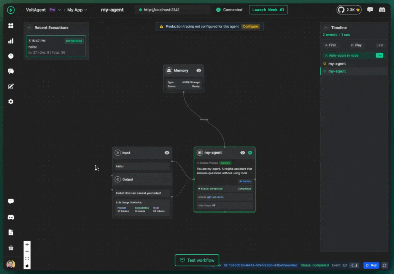Select the analytics bar chart sidebar icon
This screenshot has height=274, width=394.
coord(11,41)
